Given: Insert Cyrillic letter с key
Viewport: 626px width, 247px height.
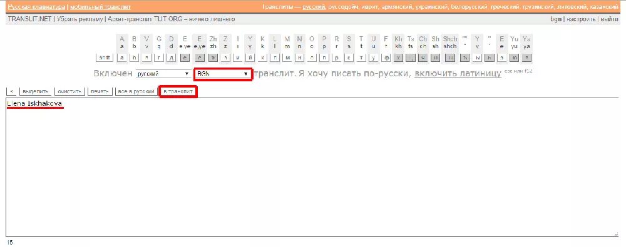Looking at the screenshot, I should tap(349, 58).
